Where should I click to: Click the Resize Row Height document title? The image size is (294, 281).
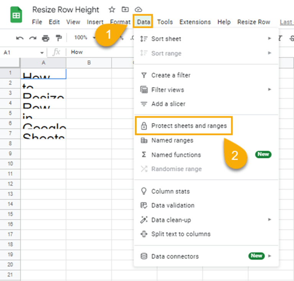point(65,10)
